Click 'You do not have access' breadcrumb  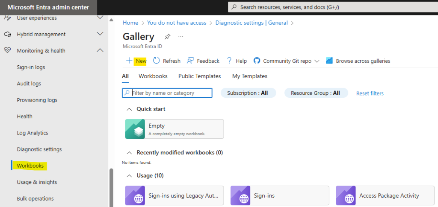(x=177, y=23)
